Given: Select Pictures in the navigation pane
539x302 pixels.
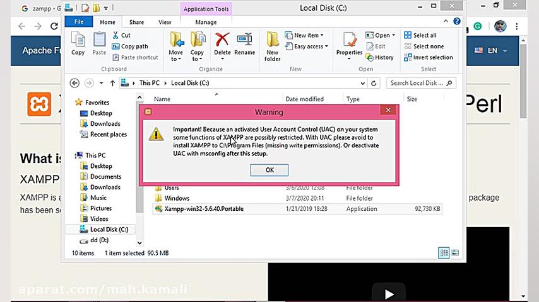Looking at the screenshot, I should [96, 208].
